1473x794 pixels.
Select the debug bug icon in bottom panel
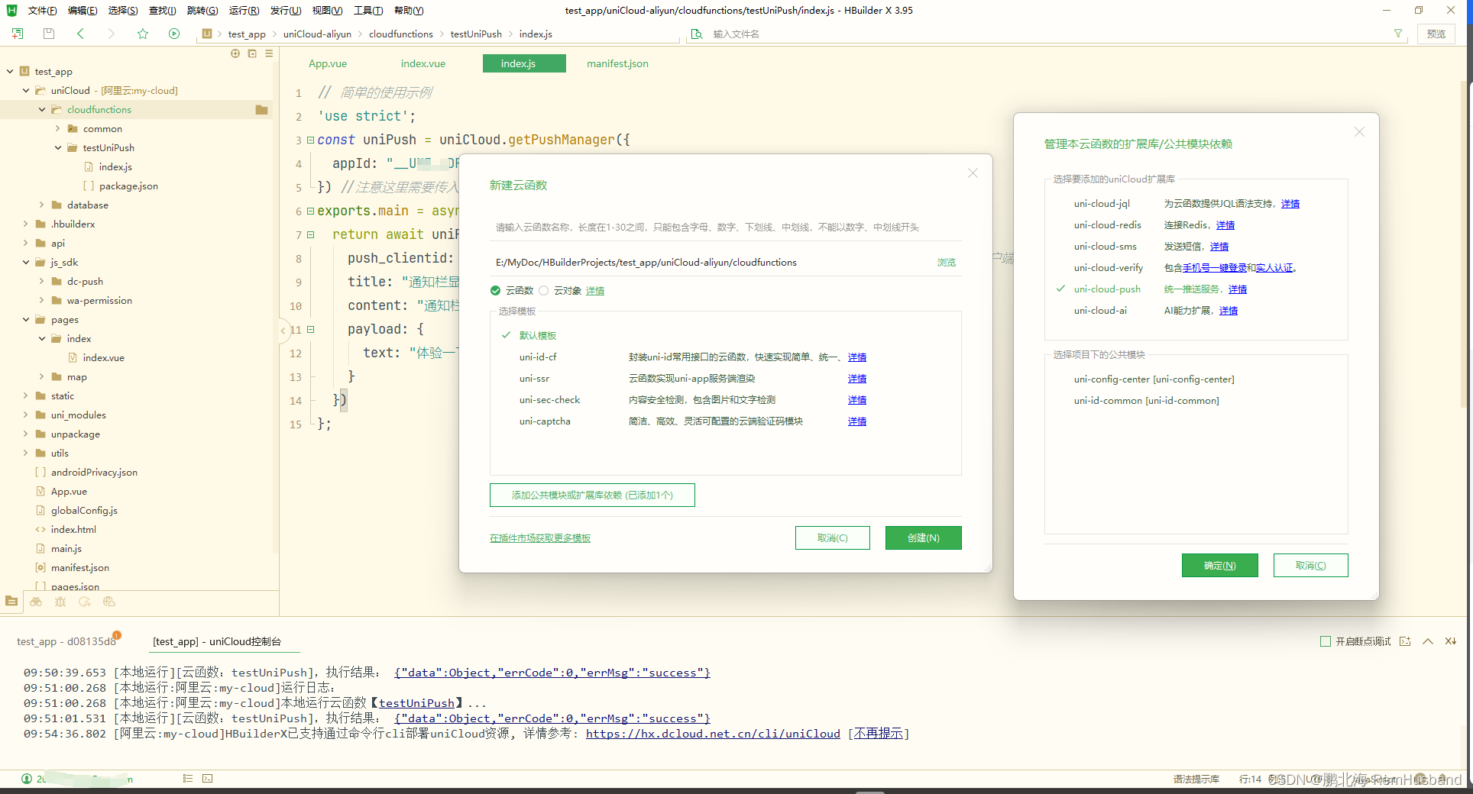[x=60, y=602]
